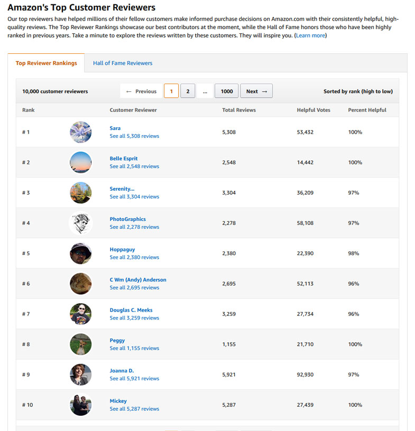Open Belle Esprit's sunset avatar

(80, 162)
